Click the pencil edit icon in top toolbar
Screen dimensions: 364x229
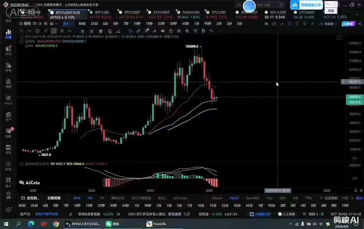(282, 24)
